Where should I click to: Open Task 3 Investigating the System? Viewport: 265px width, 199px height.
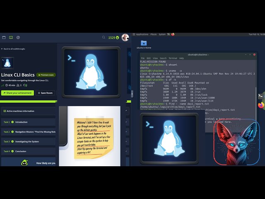(29, 141)
